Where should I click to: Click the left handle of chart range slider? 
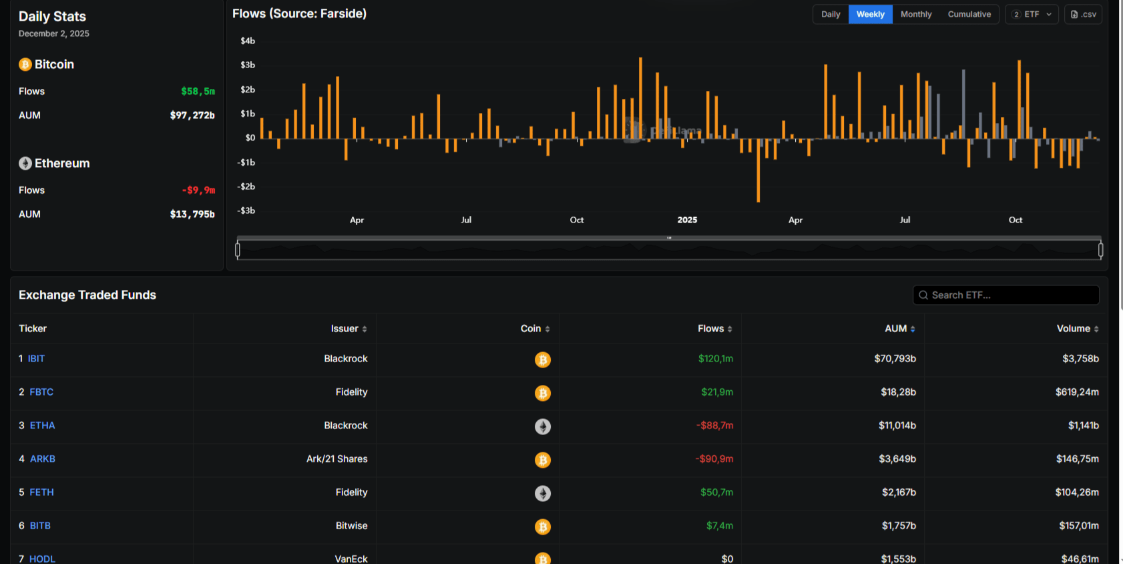(238, 250)
